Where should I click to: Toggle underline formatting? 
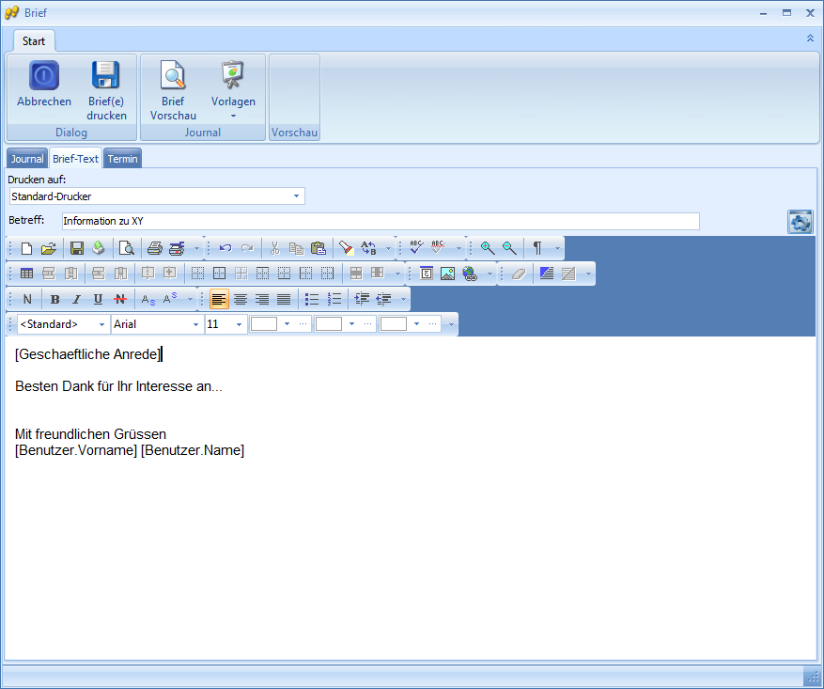98,298
